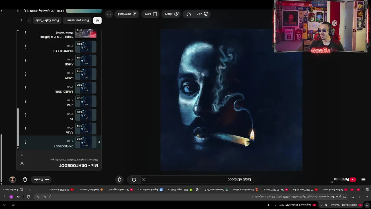Play DIVA from the mix list
This screenshot has width=371, height=209.
(86, 101)
